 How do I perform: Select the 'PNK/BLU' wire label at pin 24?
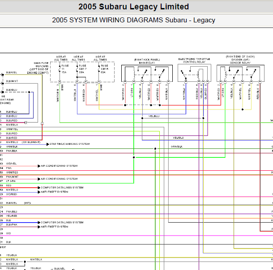(x=12, y=212)
